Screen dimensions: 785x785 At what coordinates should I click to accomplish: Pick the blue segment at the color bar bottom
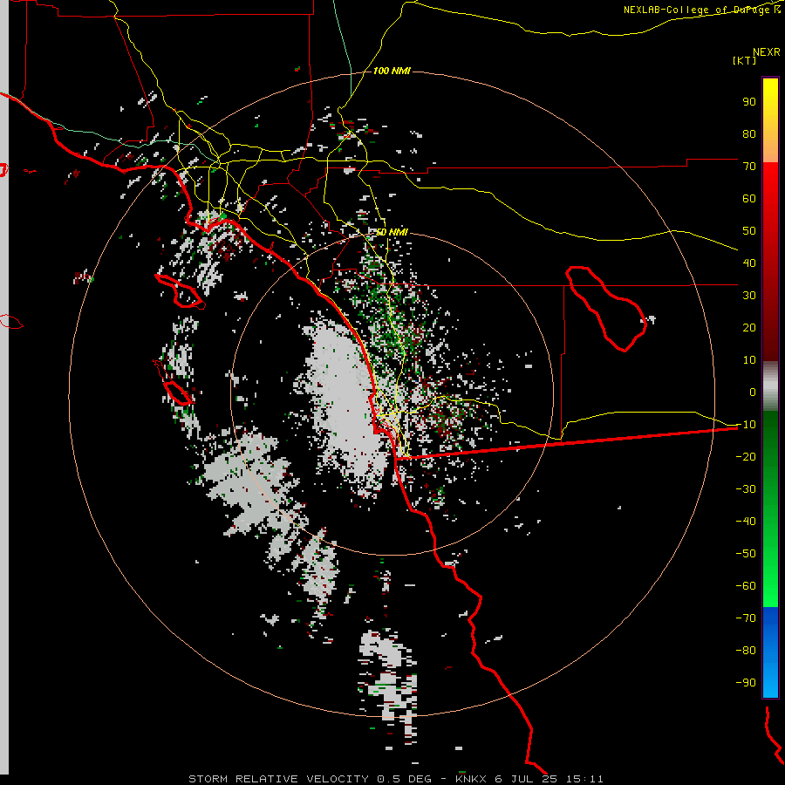(770, 652)
